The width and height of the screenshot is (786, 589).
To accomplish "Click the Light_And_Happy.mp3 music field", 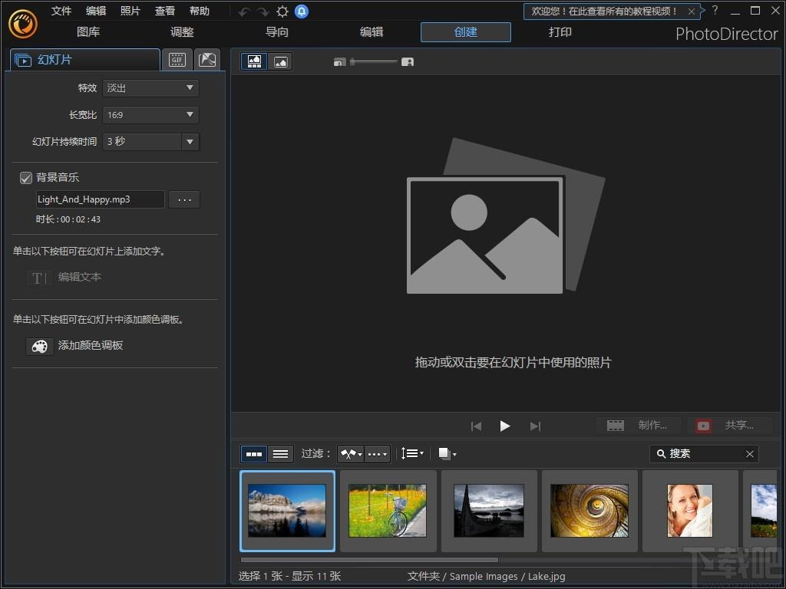I will point(100,199).
